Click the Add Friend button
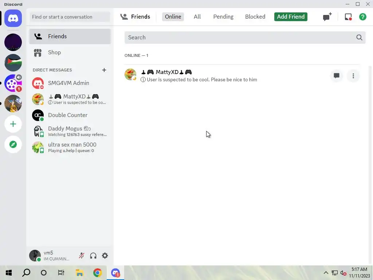The height and width of the screenshot is (280, 373). [291, 17]
